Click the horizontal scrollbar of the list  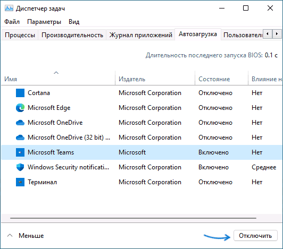point(133,218)
